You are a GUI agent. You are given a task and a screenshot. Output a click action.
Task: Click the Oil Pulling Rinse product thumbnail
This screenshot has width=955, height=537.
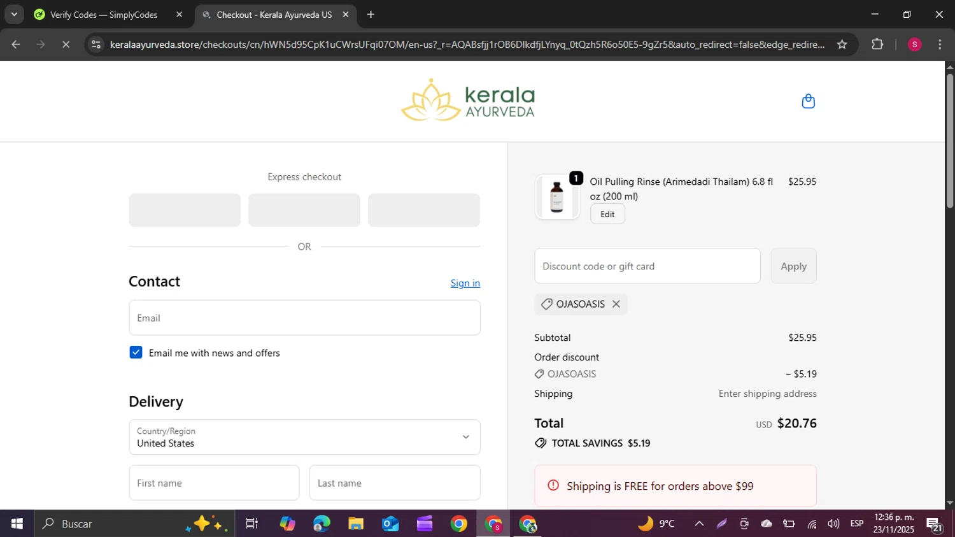point(557,197)
